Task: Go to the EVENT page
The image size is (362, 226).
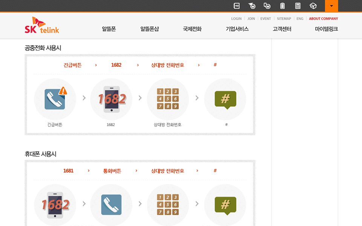Action: coord(265,19)
